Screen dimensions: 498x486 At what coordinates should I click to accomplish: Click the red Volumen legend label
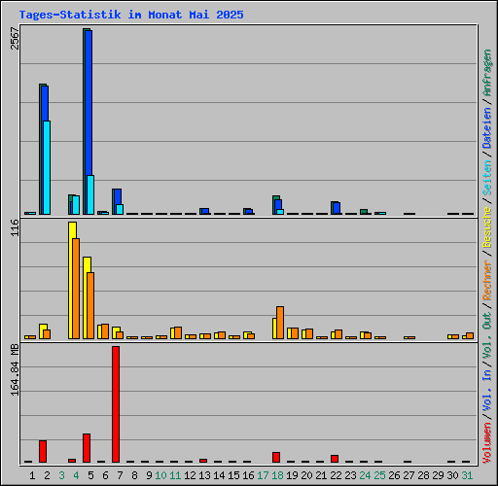click(x=487, y=443)
